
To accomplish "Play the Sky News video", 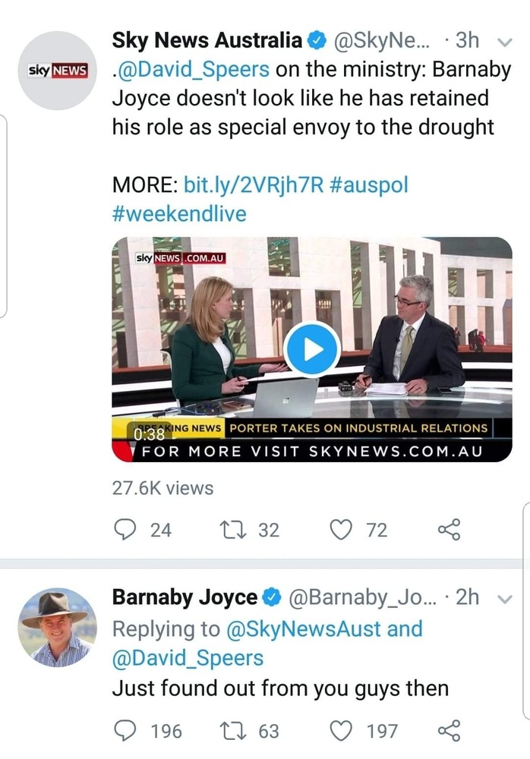I will pyautogui.click(x=312, y=348).
